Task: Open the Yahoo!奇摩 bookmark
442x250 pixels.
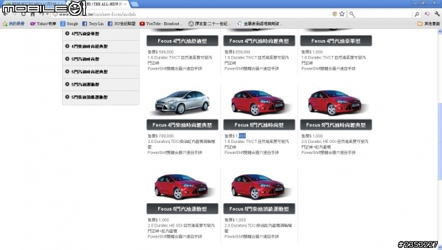Action: (43, 23)
